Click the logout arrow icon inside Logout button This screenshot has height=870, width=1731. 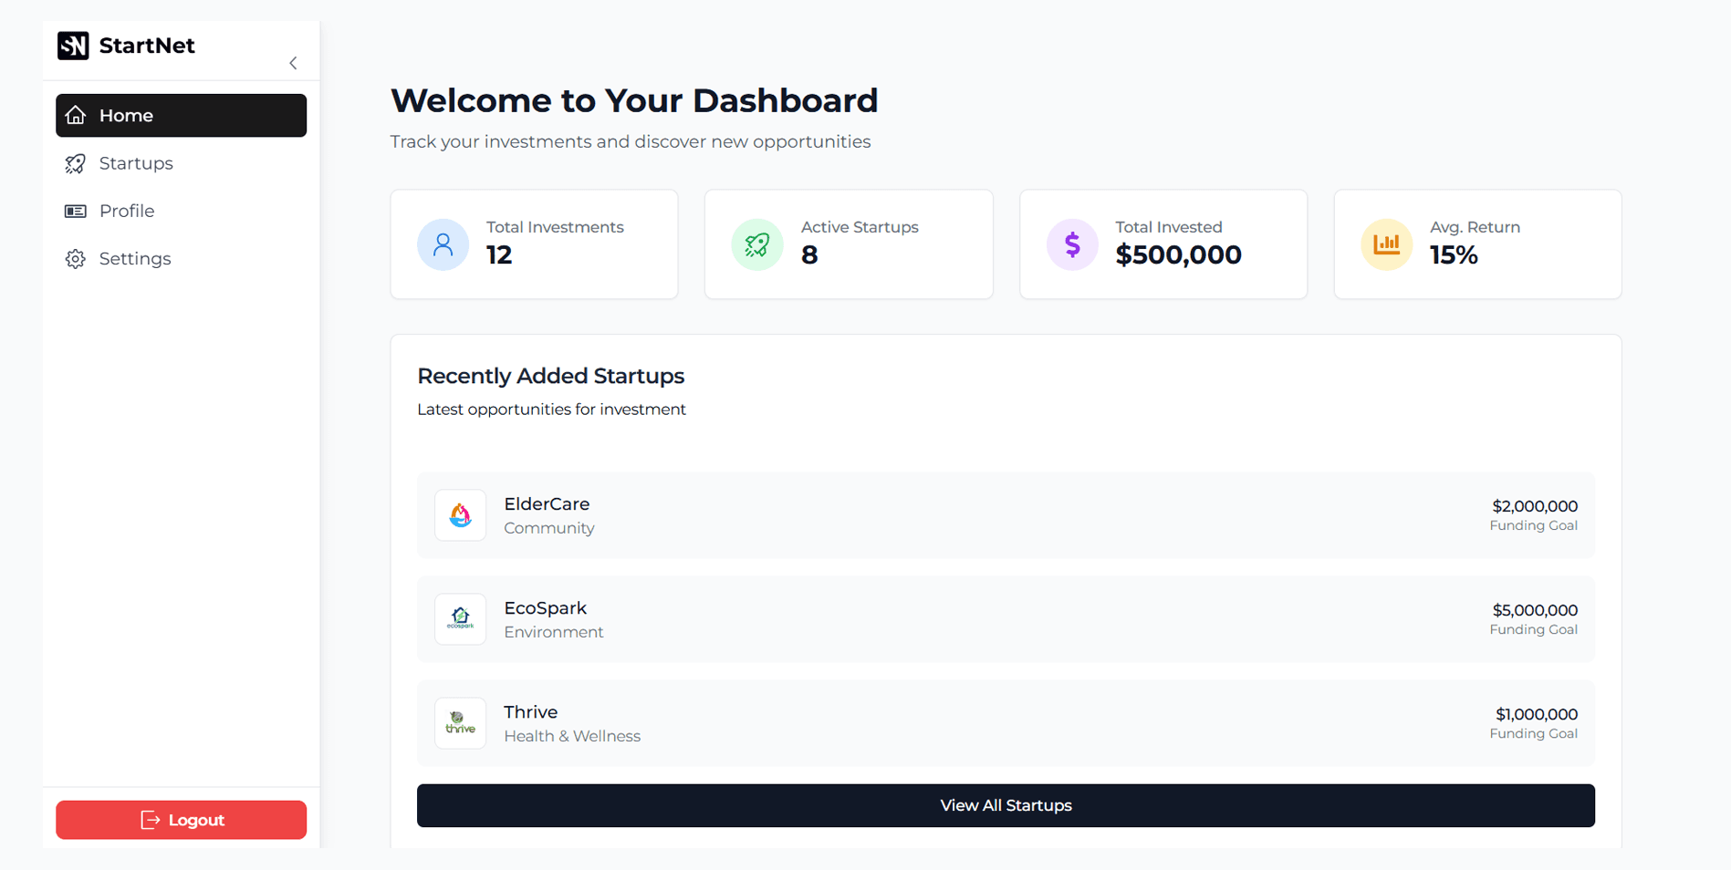(x=150, y=819)
